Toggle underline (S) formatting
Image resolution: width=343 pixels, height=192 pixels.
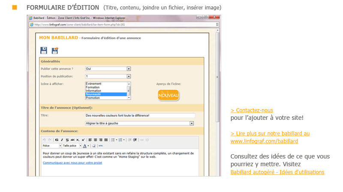point(67,140)
